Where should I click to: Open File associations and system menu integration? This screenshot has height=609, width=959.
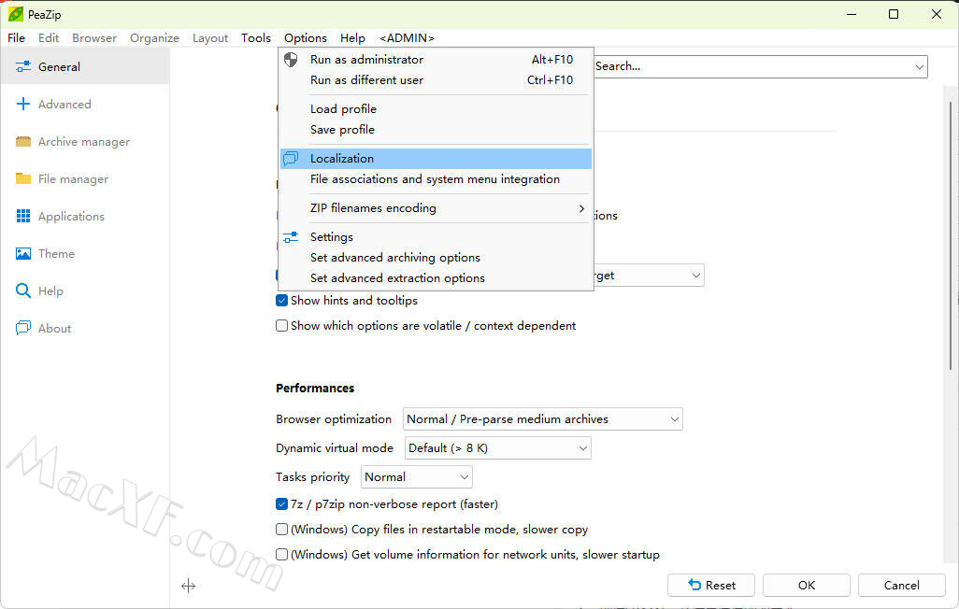click(436, 179)
